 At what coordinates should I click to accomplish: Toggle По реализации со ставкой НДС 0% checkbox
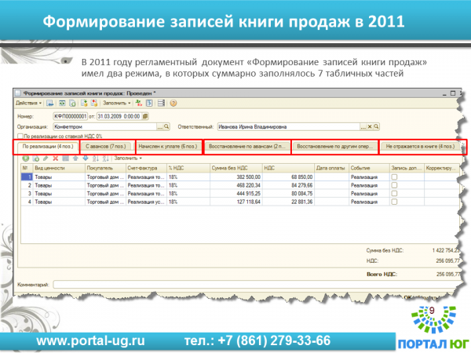20,136
